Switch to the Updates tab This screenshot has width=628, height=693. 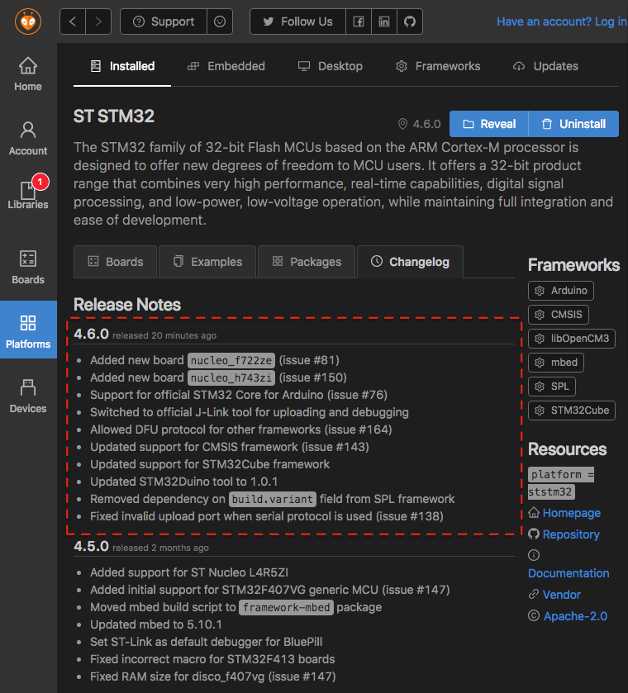pyautogui.click(x=545, y=66)
